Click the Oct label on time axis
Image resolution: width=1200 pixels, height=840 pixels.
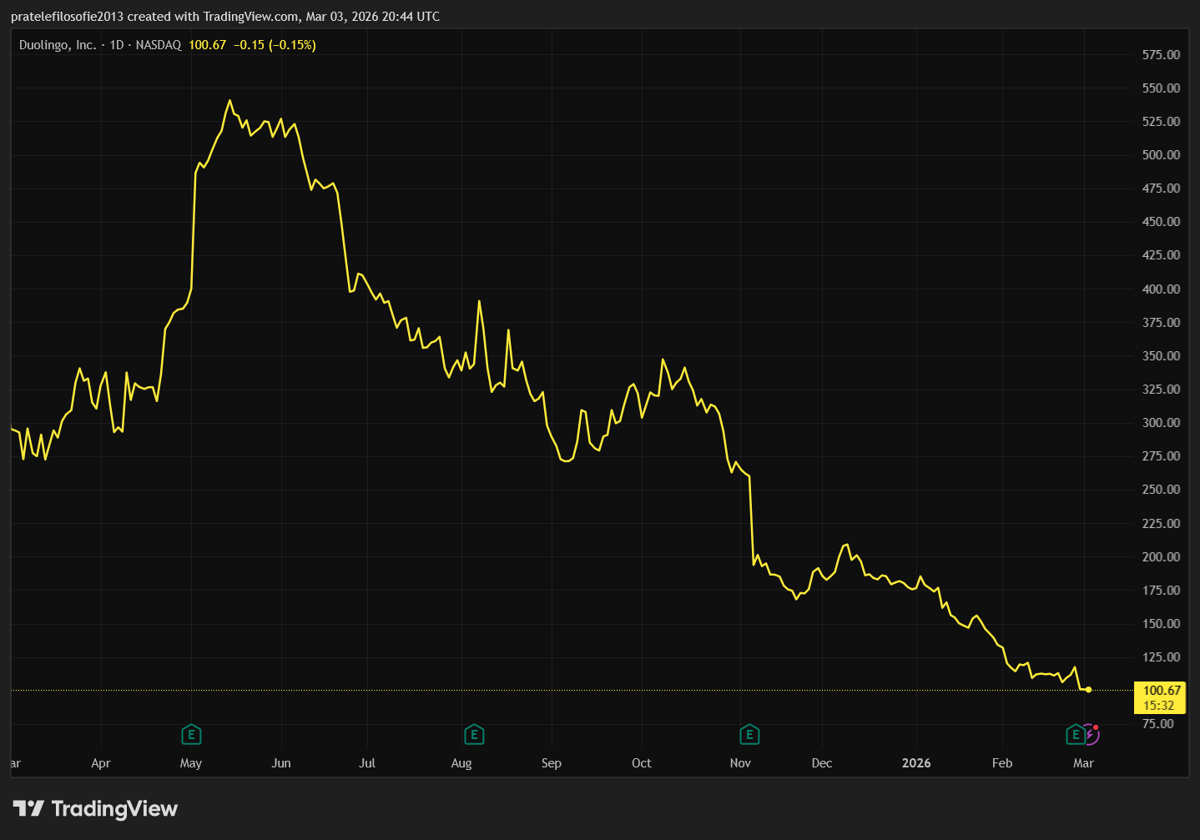pyautogui.click(x=641, y=763)
